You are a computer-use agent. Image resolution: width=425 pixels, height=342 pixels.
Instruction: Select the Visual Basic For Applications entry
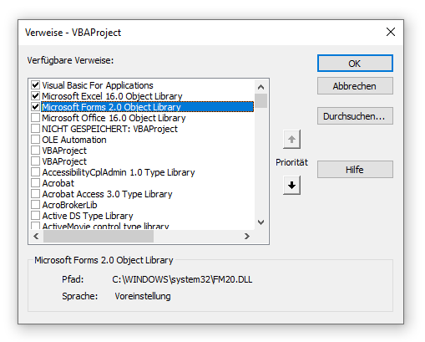click(98, 85)
